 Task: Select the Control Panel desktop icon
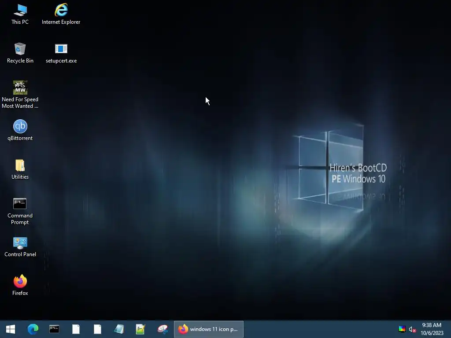20,247
